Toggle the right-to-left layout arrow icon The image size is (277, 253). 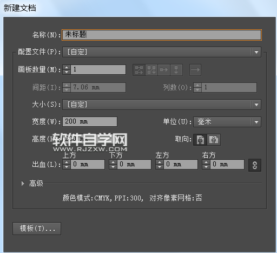(x=195, y=70)
